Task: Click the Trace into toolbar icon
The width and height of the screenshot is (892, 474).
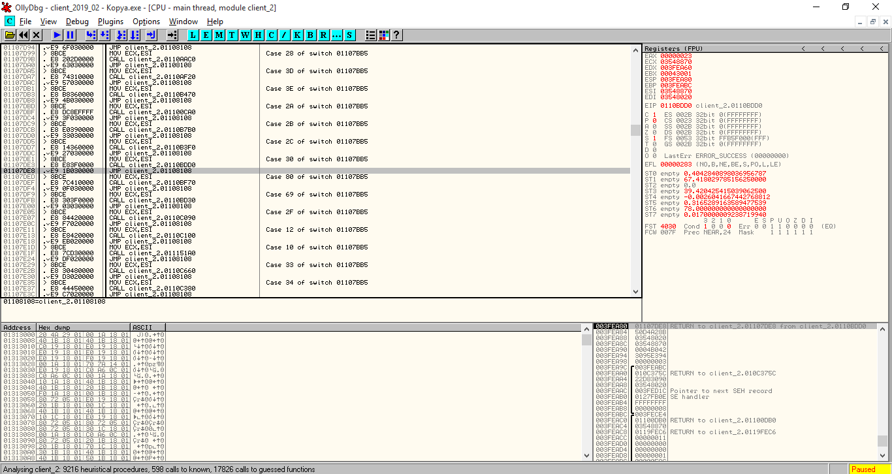Action: 121,35
